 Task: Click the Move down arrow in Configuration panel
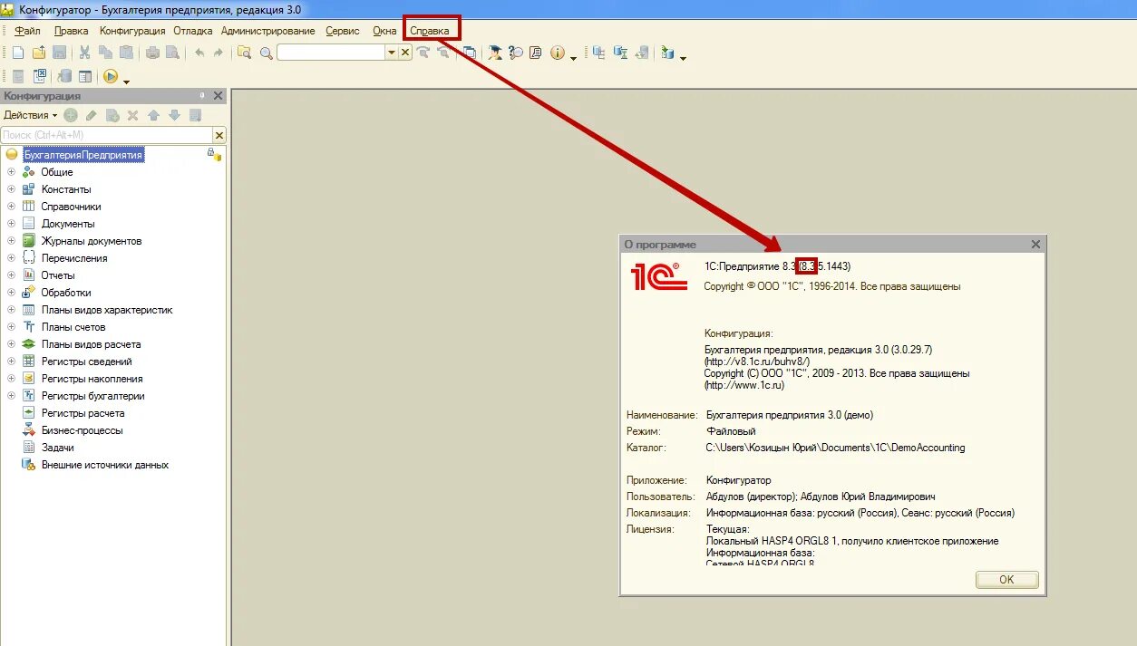point(174,115)
